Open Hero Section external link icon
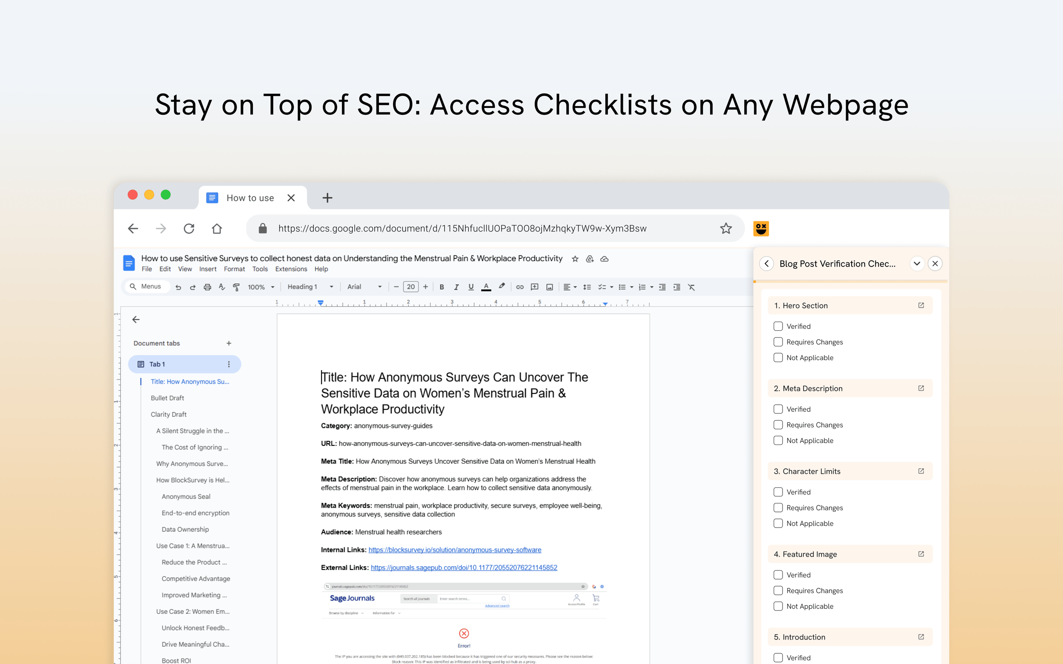This screenshot has height=664, width=1063. (921, 305)
